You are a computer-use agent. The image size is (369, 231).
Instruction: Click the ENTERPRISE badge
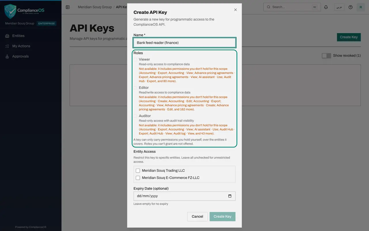47,24
